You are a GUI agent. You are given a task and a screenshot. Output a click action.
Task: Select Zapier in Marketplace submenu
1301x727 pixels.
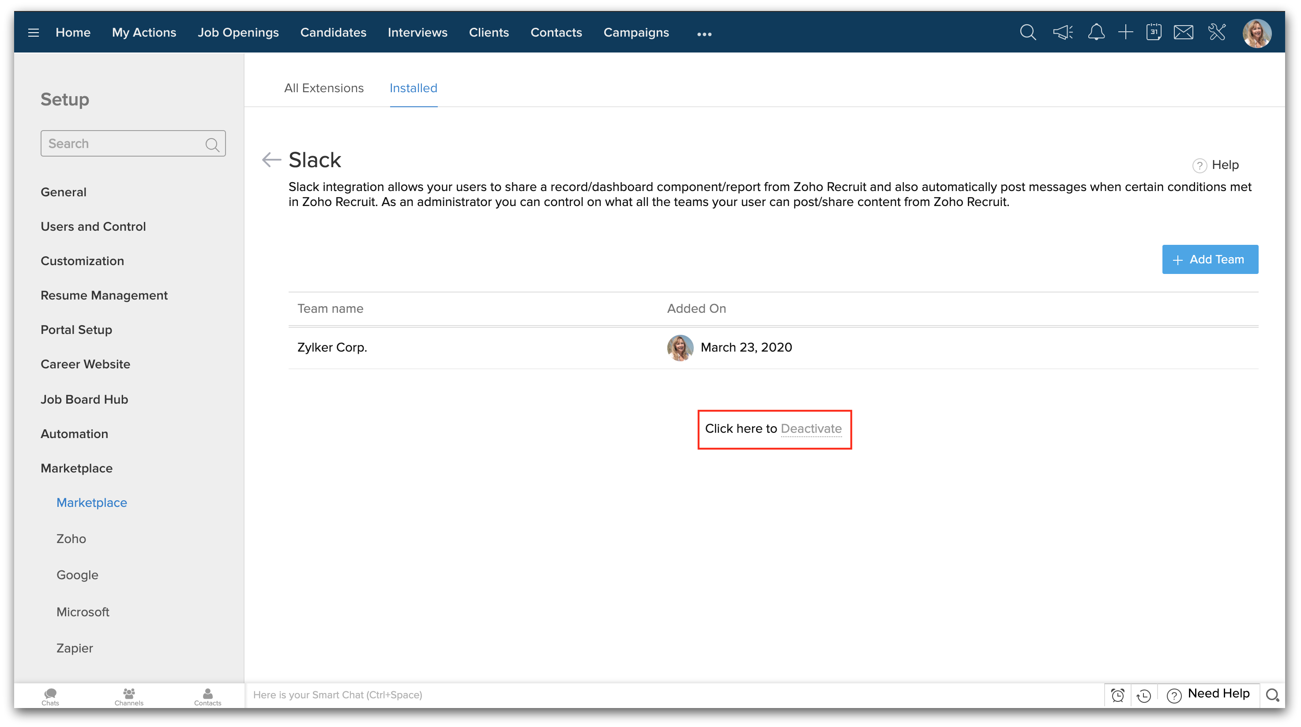(x=75, y=648)
